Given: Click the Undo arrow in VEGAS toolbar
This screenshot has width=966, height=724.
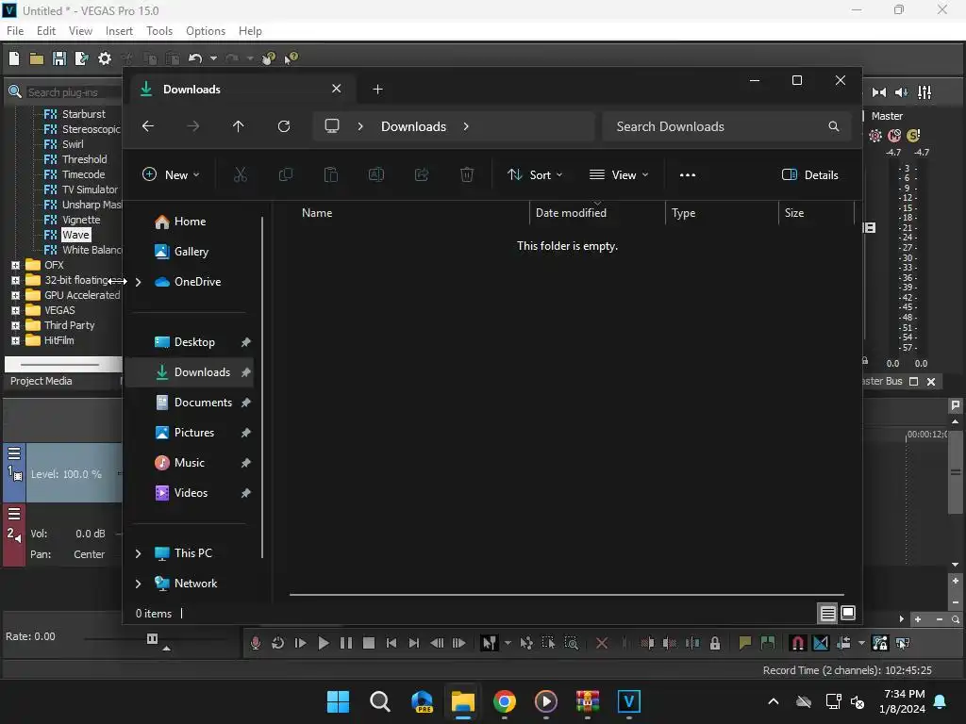Looking at the screenshot, I should [195, 58].
